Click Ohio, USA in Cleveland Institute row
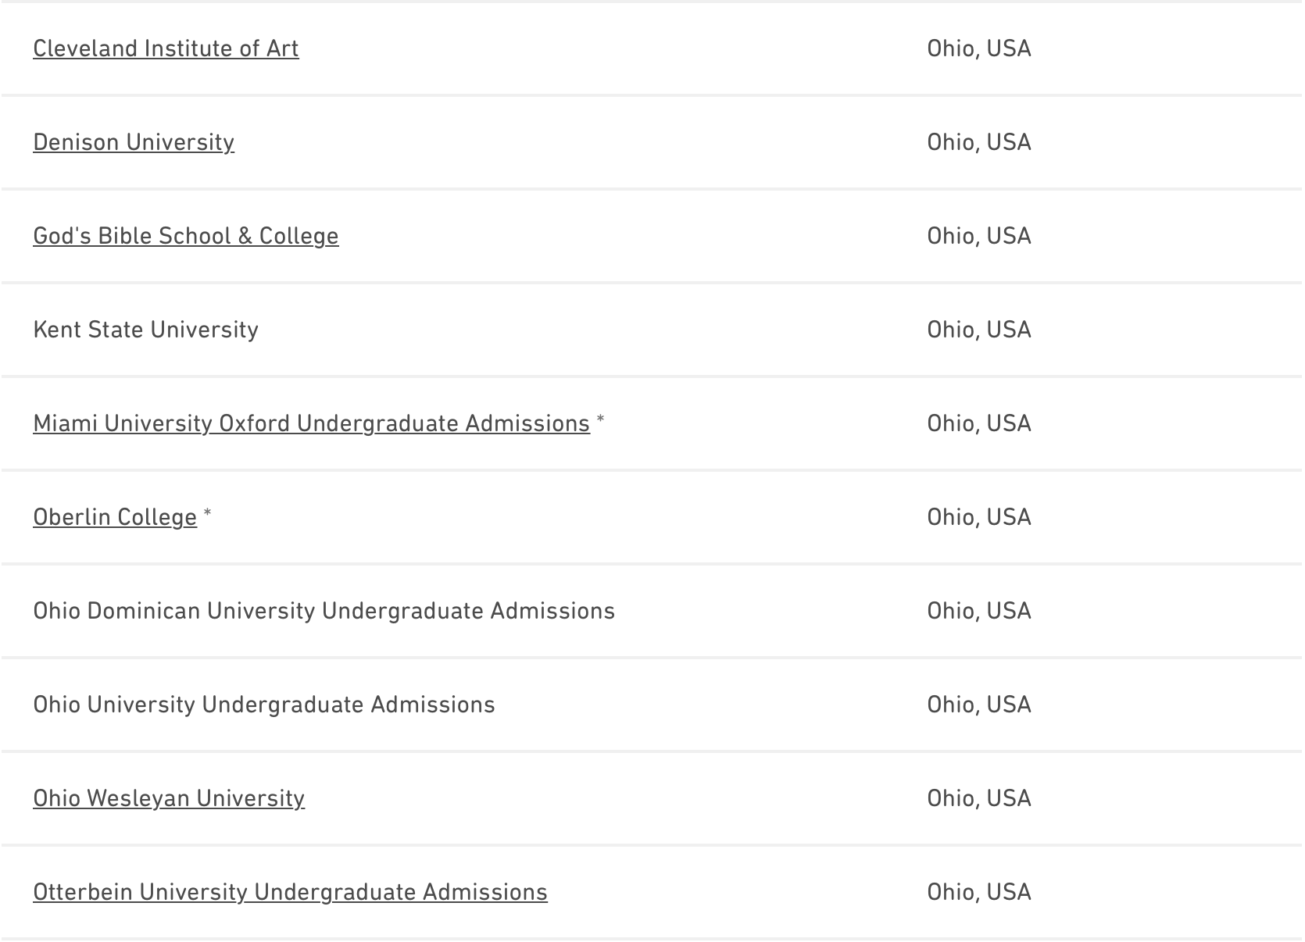The height and width of the screenshot is (942, 1305). pos(979,48)
